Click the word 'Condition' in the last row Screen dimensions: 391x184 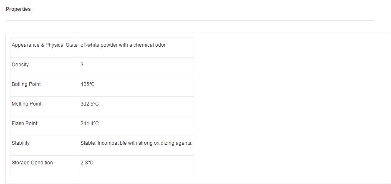tap(42, 163)
